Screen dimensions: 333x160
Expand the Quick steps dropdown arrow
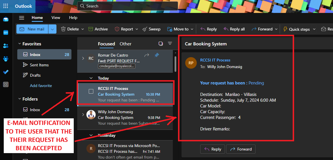click(314, 29)
